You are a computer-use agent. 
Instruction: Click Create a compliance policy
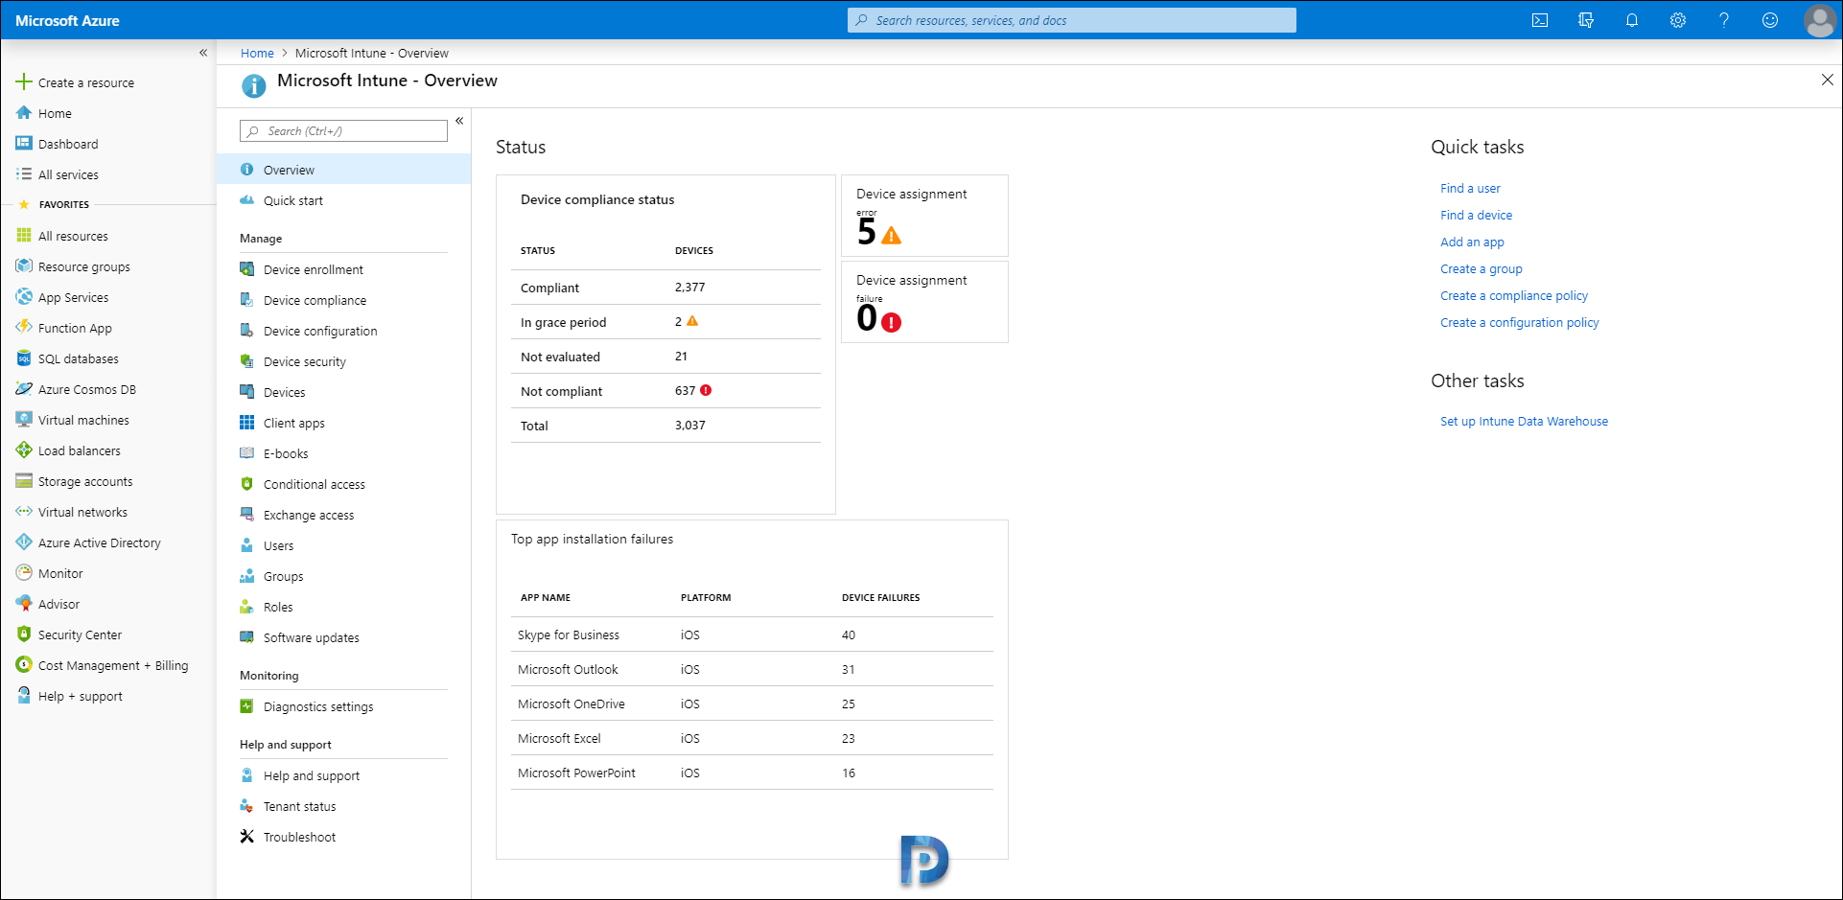1513,296
